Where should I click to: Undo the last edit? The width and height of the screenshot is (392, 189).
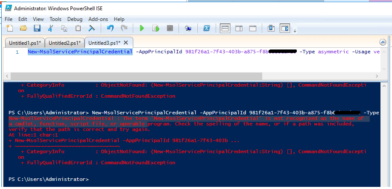pyautogui.click(x=110, y=28)
